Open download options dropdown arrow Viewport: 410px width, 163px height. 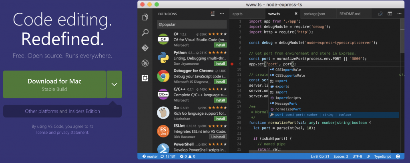coord(114,84)
